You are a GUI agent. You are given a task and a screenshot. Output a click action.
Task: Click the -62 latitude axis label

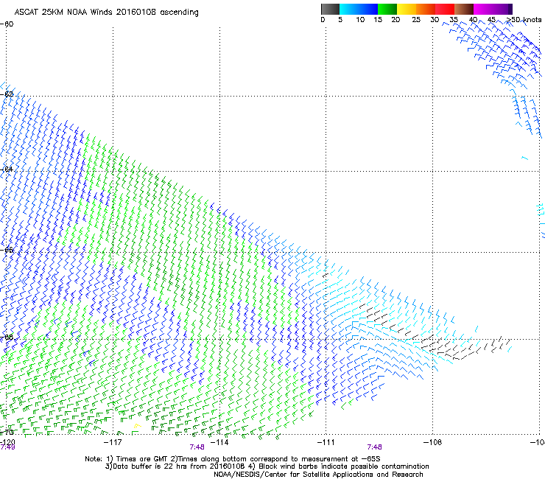pyautogui.click(x=7, y=94)
